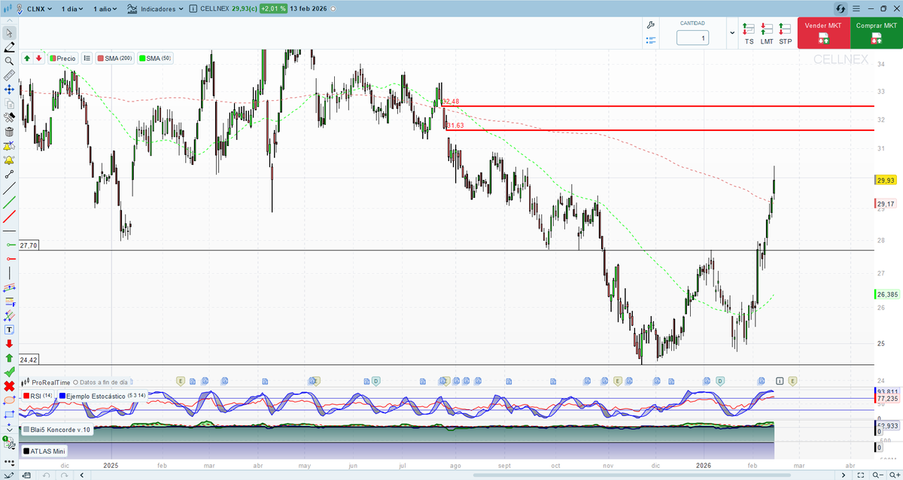Expand the Indicadores dropdown menu

[x=155, y=9]
